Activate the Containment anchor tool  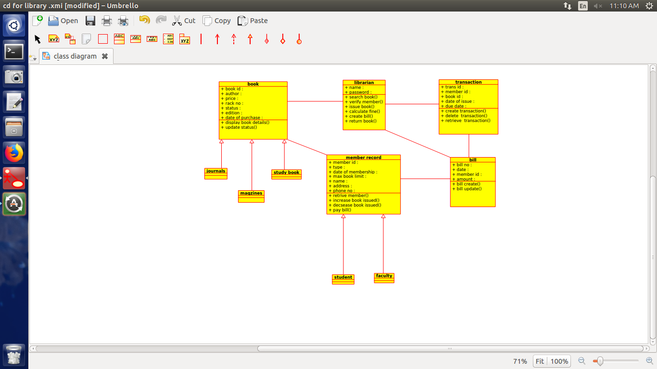click(299, 39)
